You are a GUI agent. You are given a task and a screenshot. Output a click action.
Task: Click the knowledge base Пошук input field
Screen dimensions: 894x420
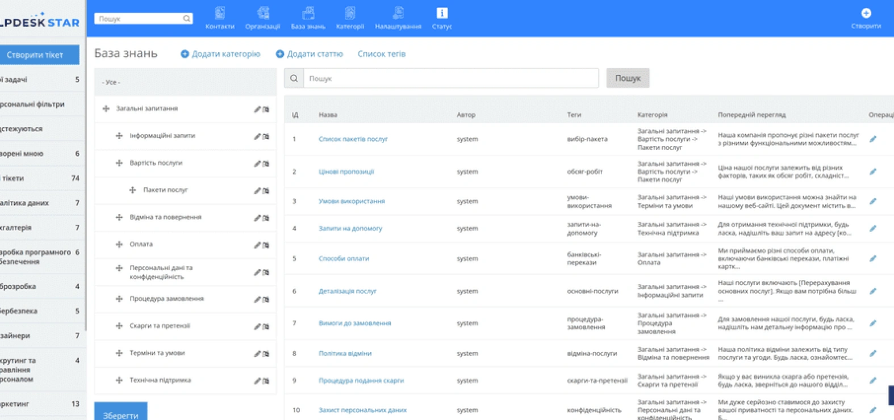(x=451, y=78)
